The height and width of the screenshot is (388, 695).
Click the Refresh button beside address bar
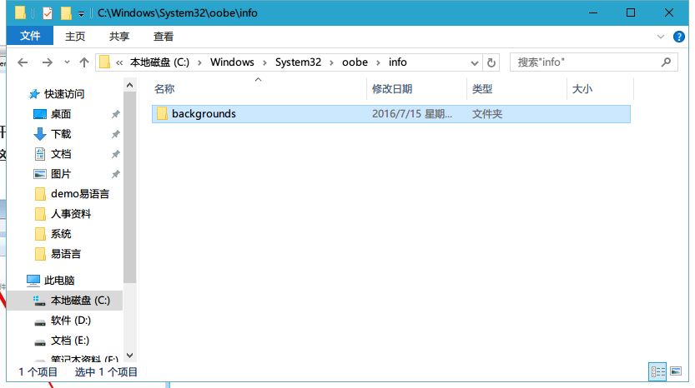click(491, 62)
